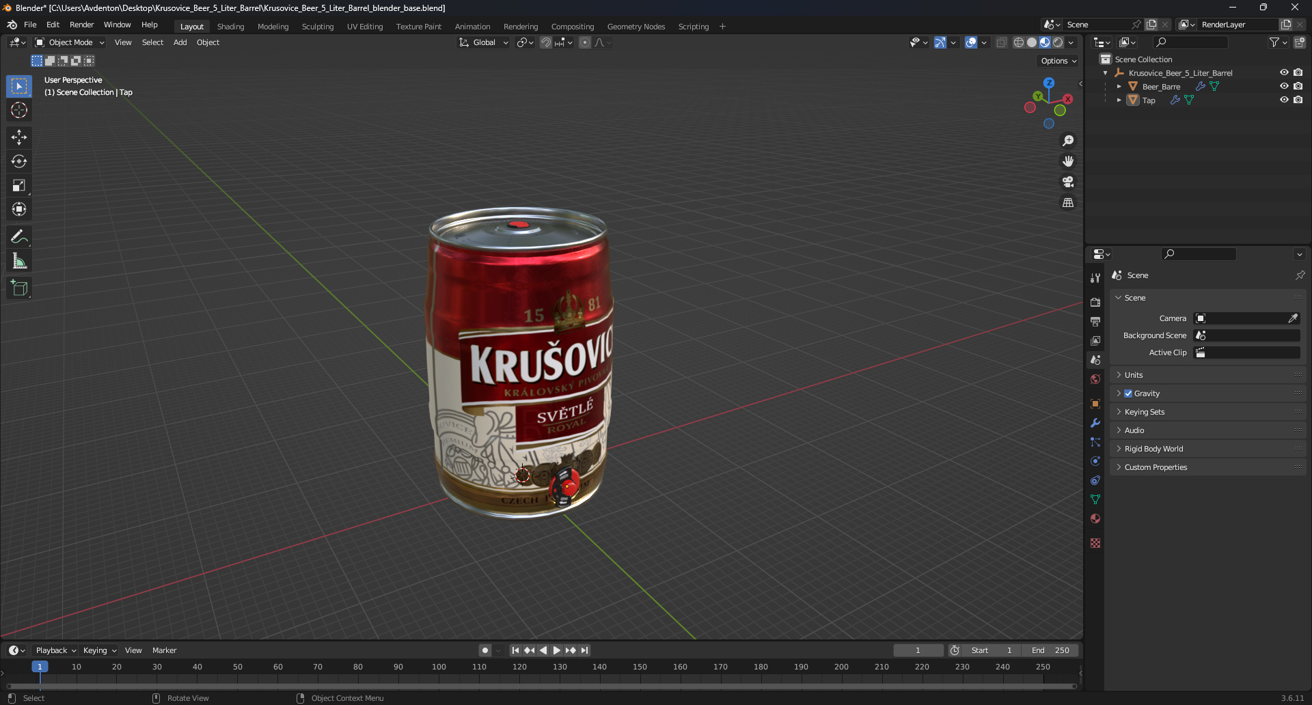Toggle proportional editing
Image resolution: width=1312 pixels, height=705 pixels.
pyautogui.click(x=585, y=42)
